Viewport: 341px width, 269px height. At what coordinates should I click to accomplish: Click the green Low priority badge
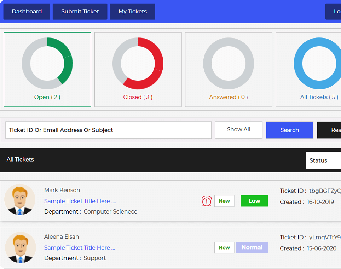(x=254, y=201)
